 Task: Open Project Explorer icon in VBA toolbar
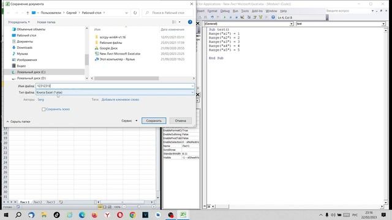[249, 18]
